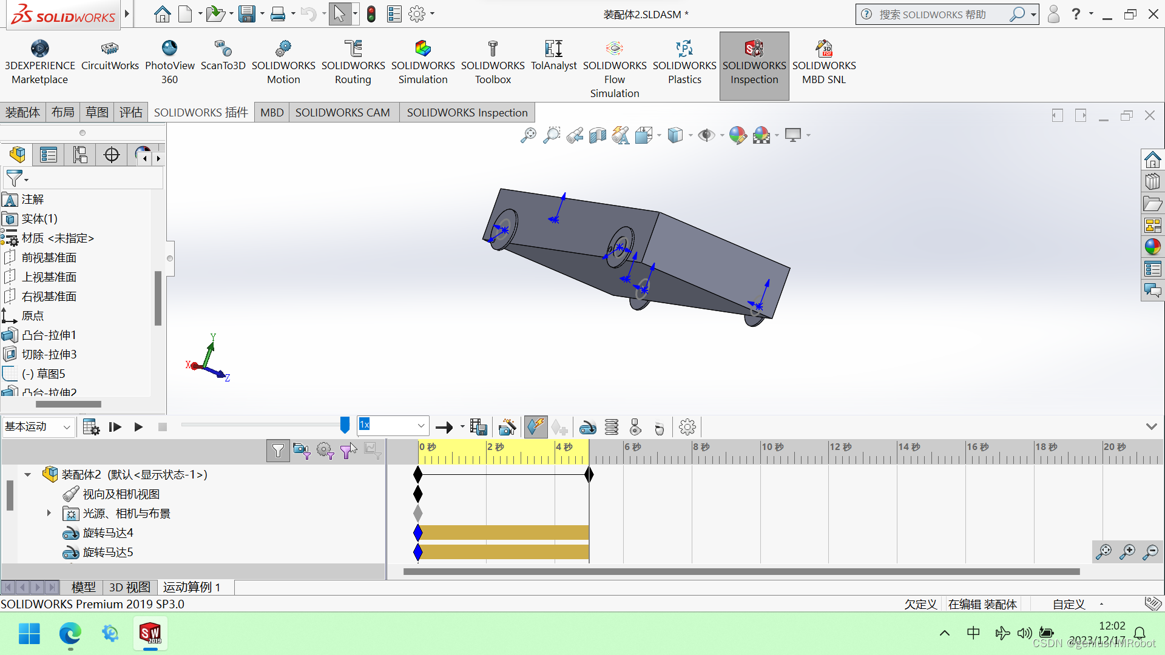Open SOLIDWORKS Resources task pane tab
1165x655 pixels.
coord(1152,160)
